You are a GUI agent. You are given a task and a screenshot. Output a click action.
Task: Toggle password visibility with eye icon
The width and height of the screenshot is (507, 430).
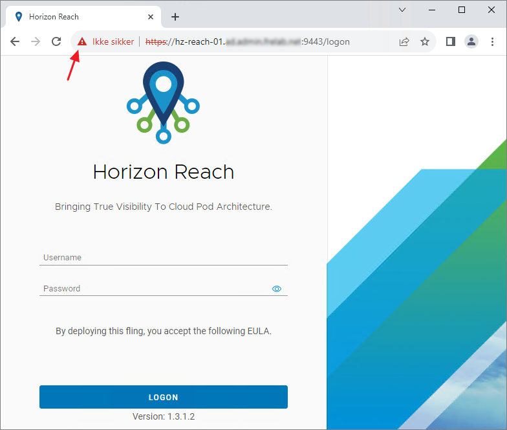click(277, 289)
